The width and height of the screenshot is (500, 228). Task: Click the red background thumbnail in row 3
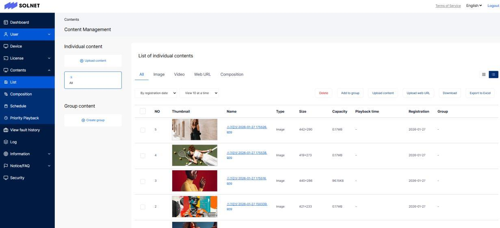pos(195,181)
